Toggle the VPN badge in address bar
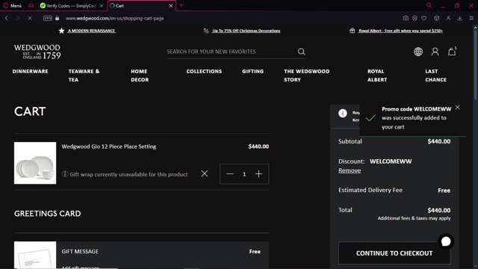The image size is (478, 269). click(x=48, y=18)
